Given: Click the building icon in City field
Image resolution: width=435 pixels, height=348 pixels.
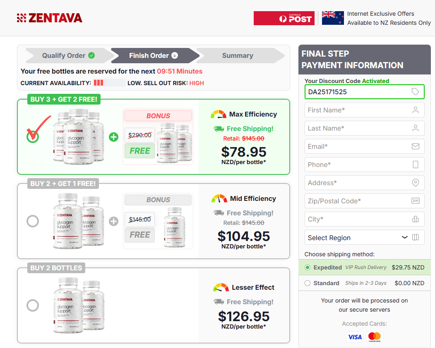Looking at the screenshot, I should [415, 219].
